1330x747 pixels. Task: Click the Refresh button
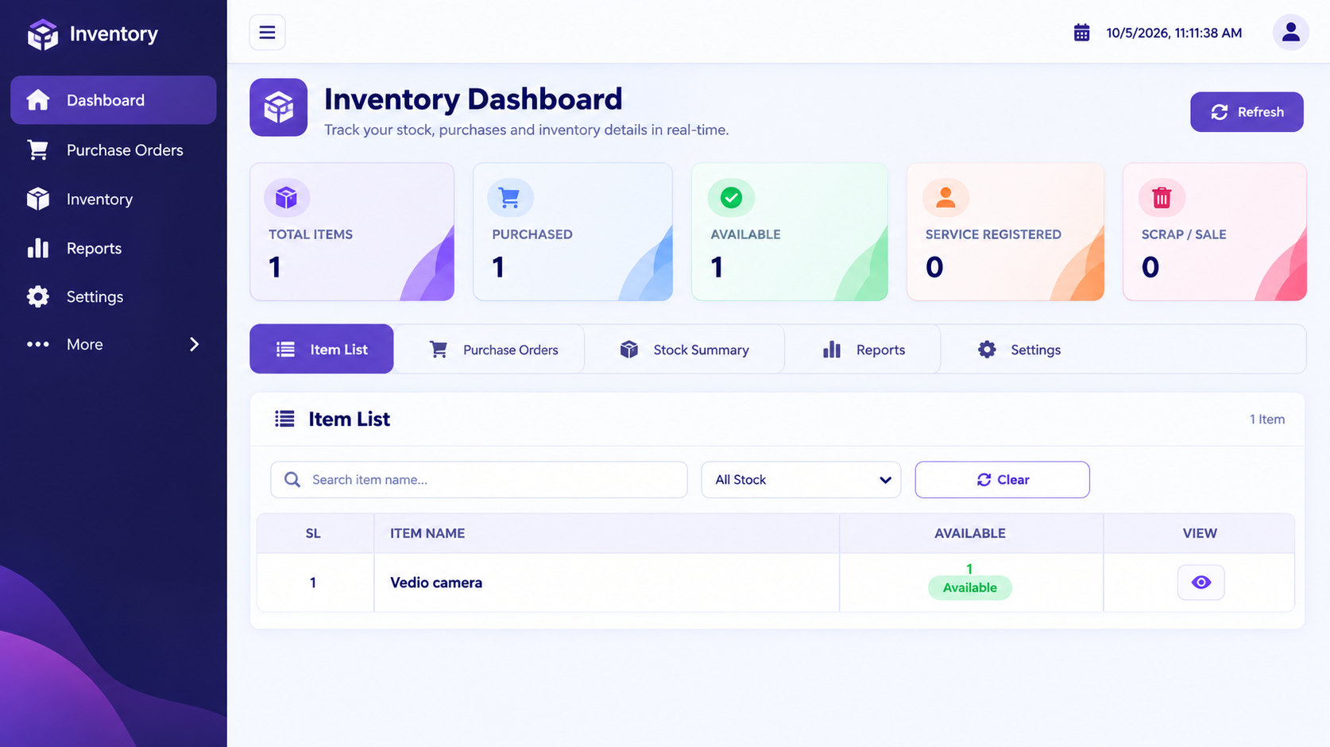1247,112
